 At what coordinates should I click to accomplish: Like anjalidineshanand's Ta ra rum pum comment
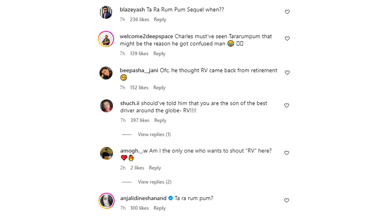pos(287,201)
